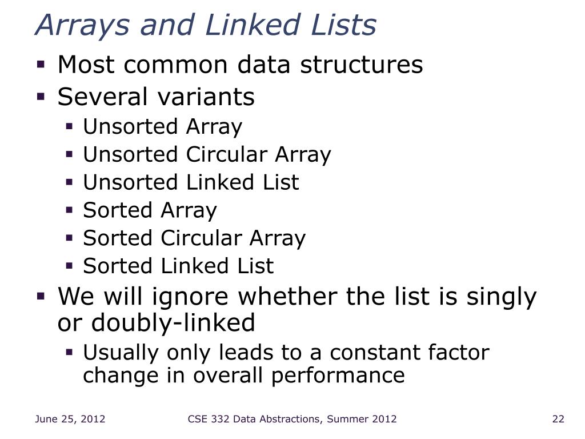Click the Unsorted Circular Array bullet marker

pyautogui.click(x=69, y=154)
